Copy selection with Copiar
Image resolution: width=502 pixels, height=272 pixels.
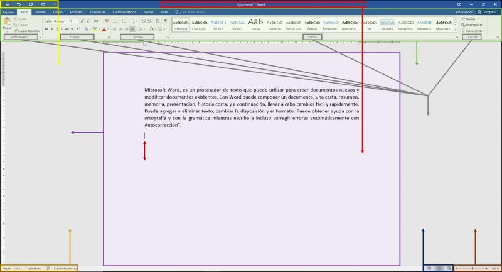click(21, 25)
